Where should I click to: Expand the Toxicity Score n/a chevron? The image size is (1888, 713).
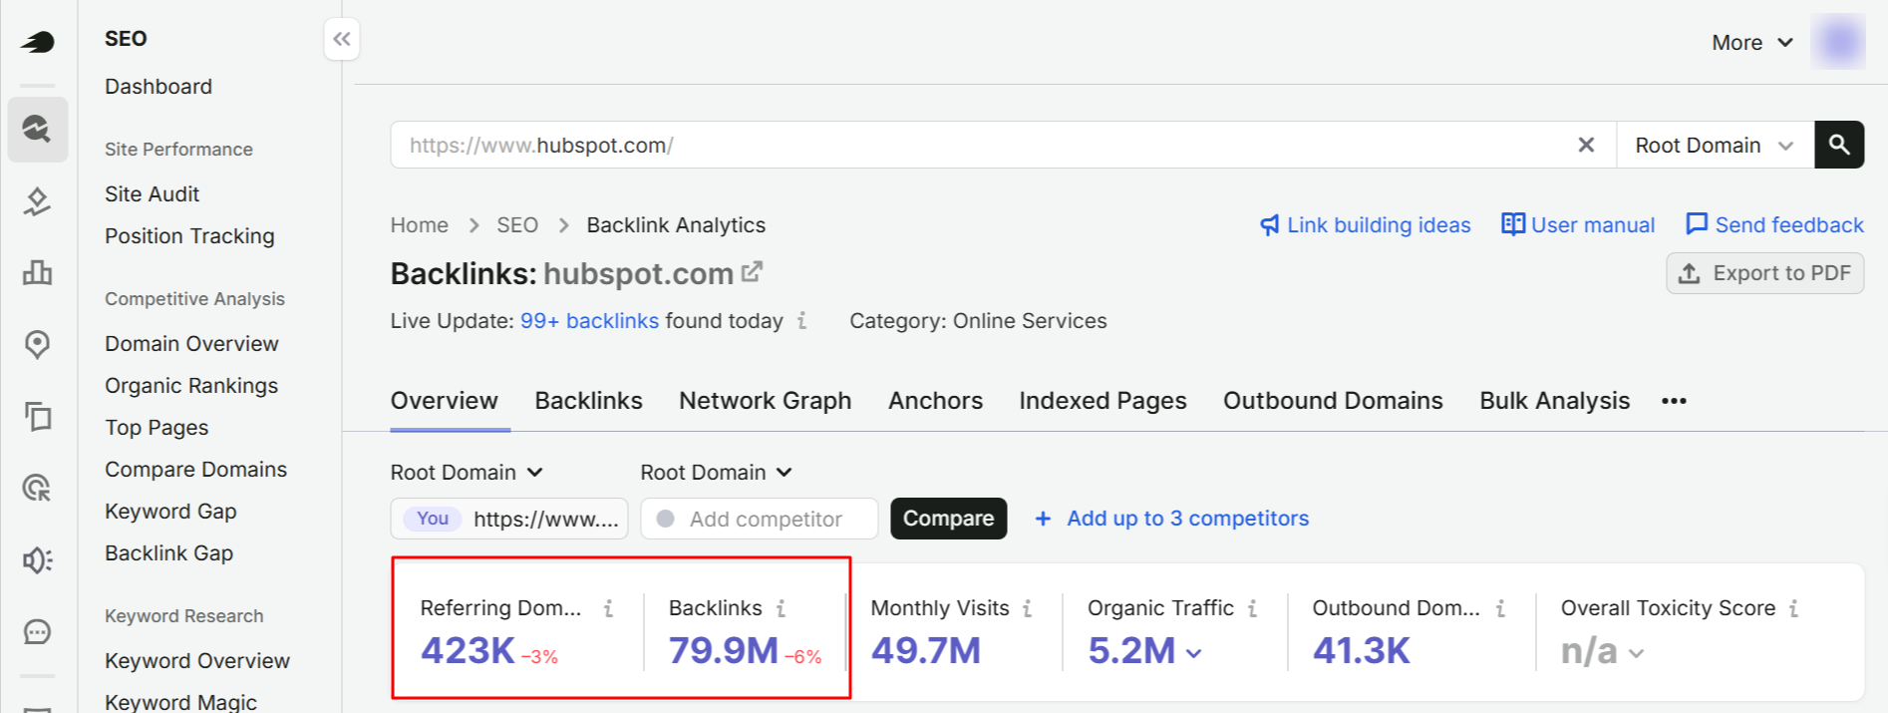click(1636, 653)
